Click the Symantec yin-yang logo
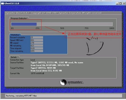The height and width of the screenshot is (100, 126). pos(63,82)
